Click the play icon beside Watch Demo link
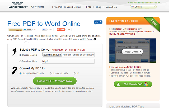169x108 pixels. (x=95, y=39)
